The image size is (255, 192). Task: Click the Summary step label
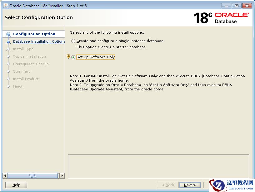pos(22,71)
